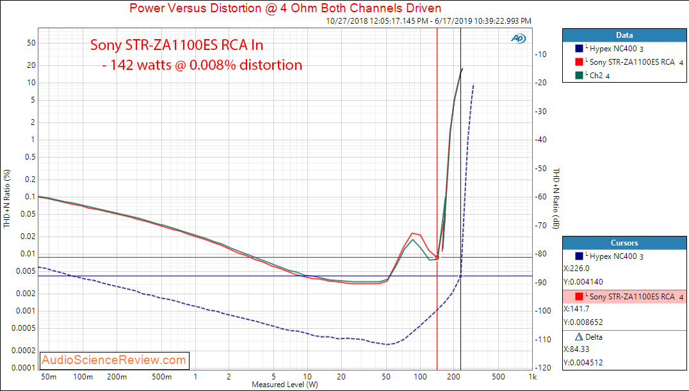This screenshot has width=689, height=391.
Task: Select highlighted Sony STR-ZA1100ES RCA cursor entry
Action: [x=624, y=296]
